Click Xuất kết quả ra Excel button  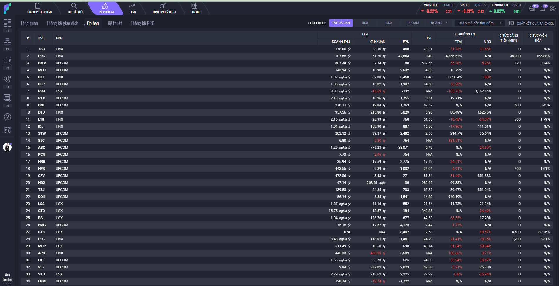point(531,23)
